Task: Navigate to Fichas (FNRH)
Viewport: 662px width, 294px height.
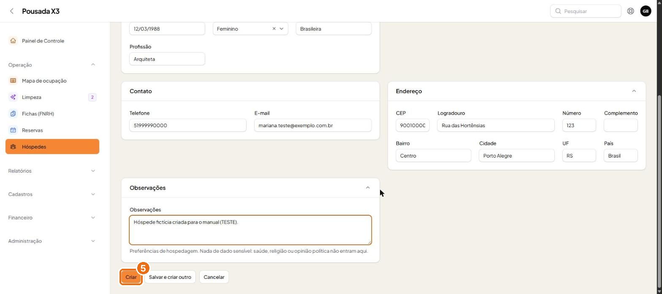Action: (52, 114)
